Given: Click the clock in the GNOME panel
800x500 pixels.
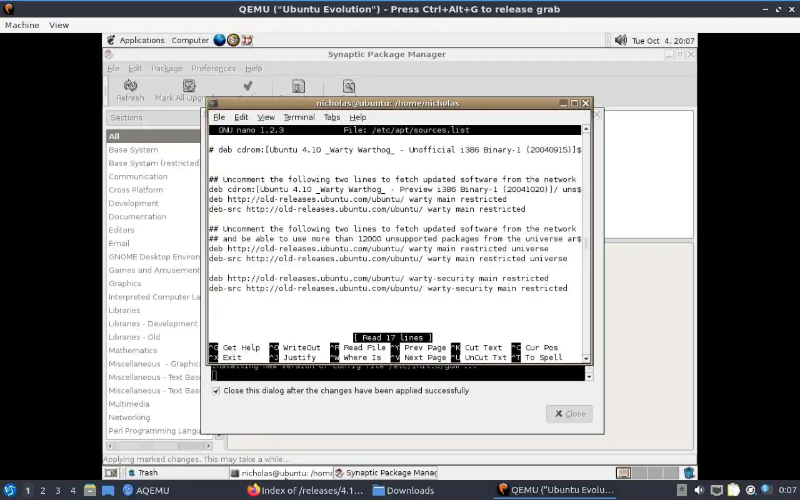Looking at the screenshot, I should pos(662,41).
